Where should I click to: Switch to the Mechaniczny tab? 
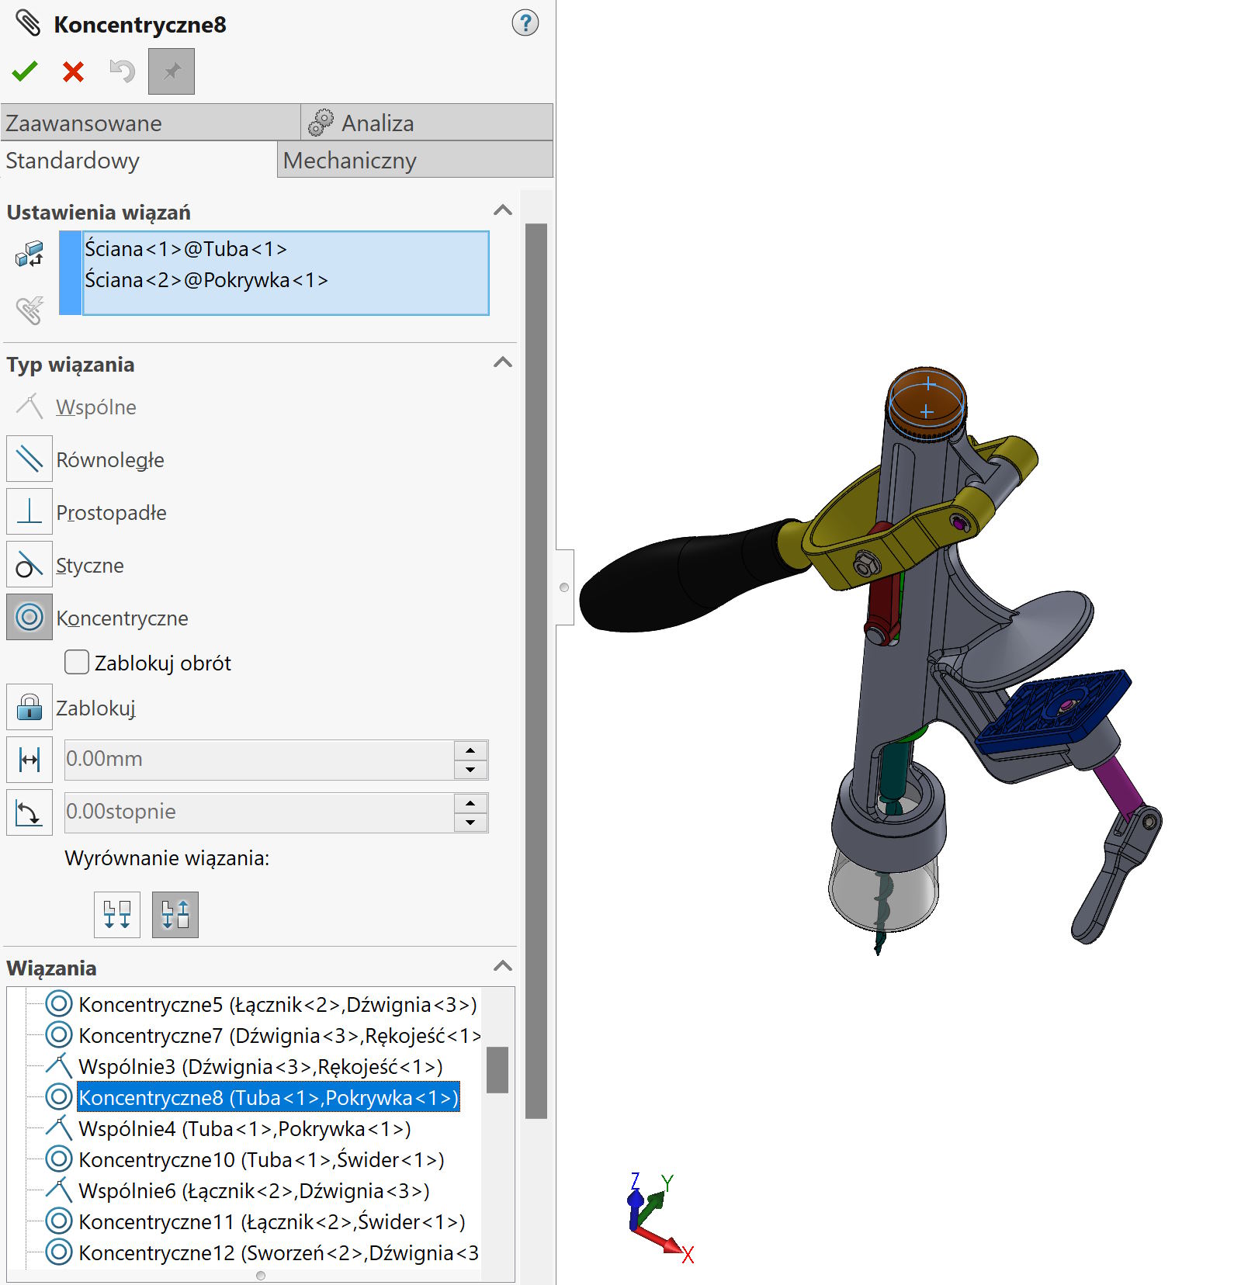point(414,160)
